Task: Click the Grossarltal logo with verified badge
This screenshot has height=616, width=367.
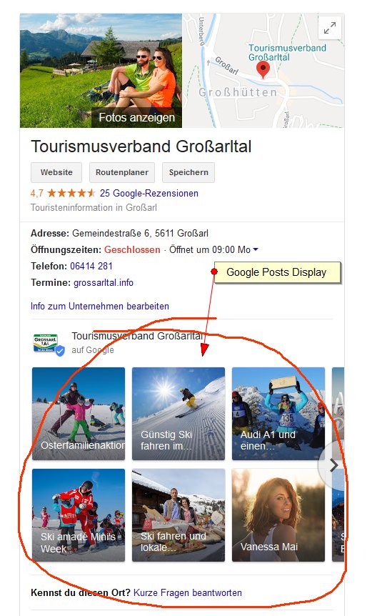Action: [49, 344]
